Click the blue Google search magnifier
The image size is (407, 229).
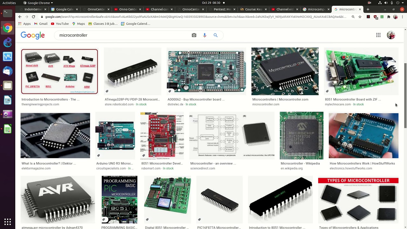(x=216, y=35)
